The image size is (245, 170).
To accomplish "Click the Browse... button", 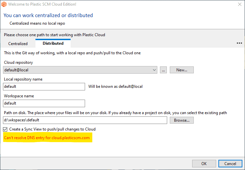I will [182, 120].
